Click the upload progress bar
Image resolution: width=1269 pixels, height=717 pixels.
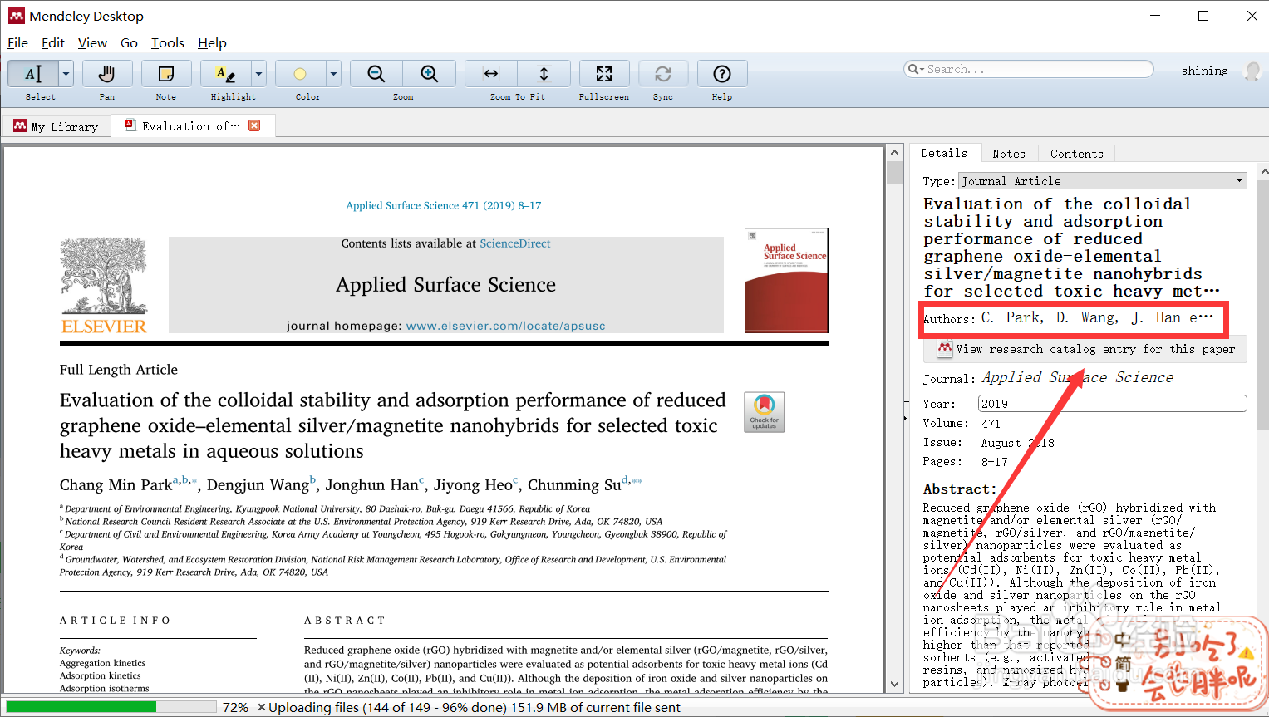tap(111, 707)
